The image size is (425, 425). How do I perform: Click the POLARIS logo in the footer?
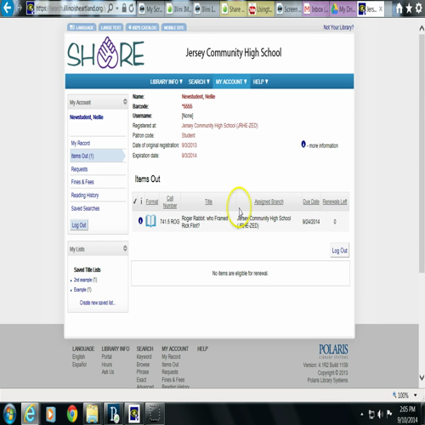point(333,351)
